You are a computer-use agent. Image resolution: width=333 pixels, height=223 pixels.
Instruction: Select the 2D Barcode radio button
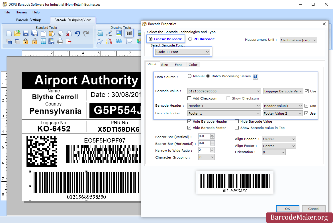point(190,39)
